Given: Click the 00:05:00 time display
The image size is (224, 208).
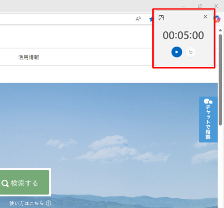Looking at the screenshot, I should tap(183, 35).
